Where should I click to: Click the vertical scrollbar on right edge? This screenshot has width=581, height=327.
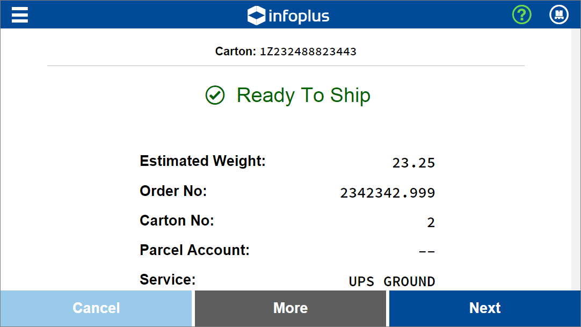coord(576,159)
